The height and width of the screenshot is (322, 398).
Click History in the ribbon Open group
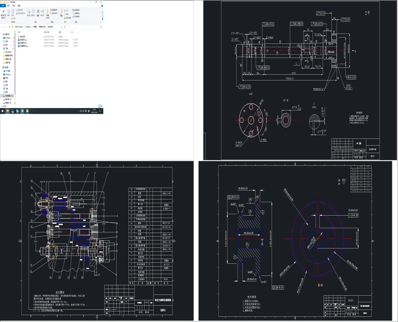67,18
